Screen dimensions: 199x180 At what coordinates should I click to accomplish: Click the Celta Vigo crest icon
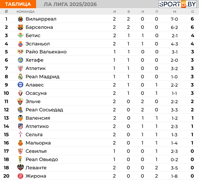20,134
